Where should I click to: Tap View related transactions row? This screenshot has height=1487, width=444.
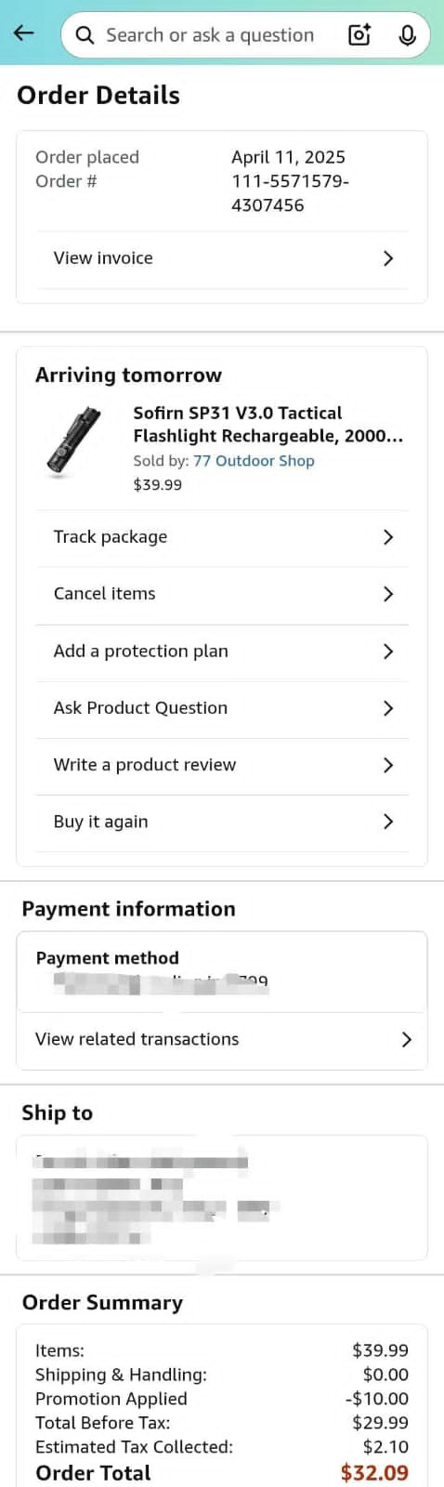[222, 1040]
